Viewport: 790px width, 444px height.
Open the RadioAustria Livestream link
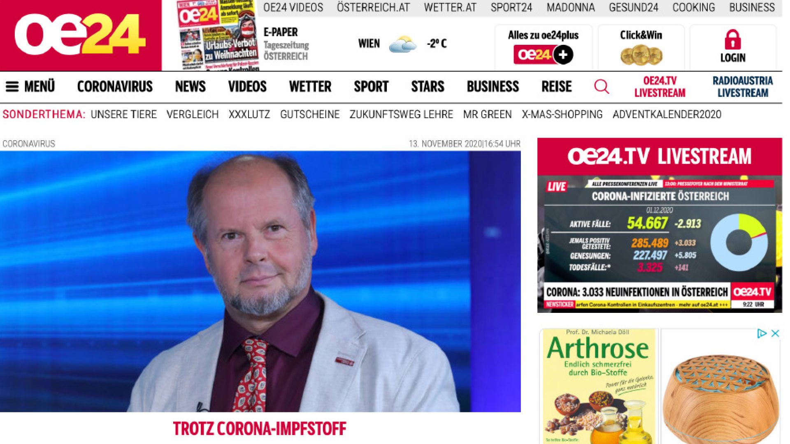743,87
